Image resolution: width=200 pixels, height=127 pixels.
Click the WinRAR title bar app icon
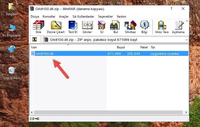coord(32,9)
